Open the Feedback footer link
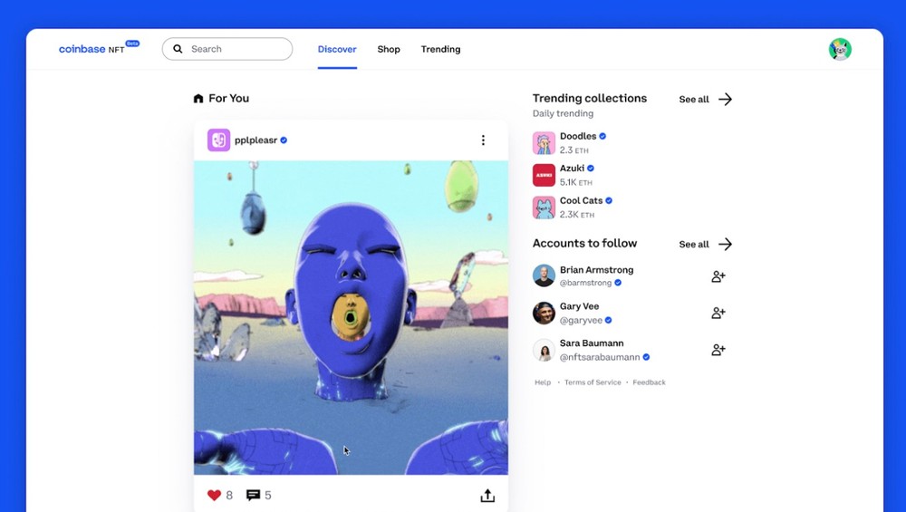This screenshot has width=906, height=512. click(x=649, y=382)
